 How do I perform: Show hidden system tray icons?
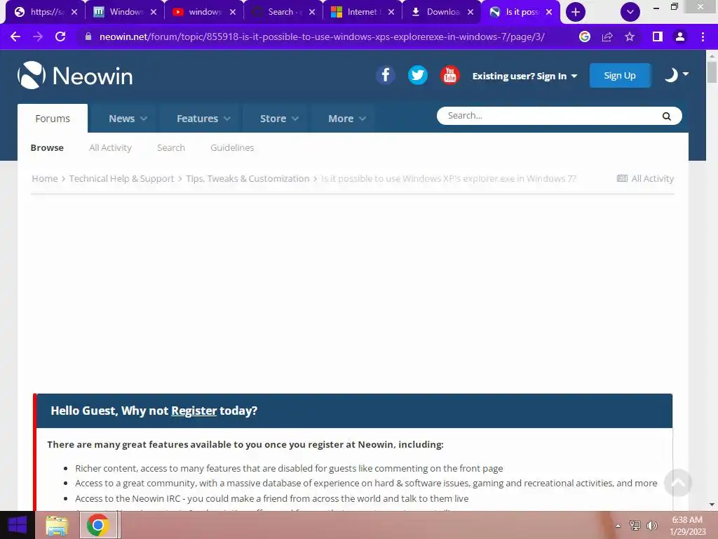[x=618, y=526]
